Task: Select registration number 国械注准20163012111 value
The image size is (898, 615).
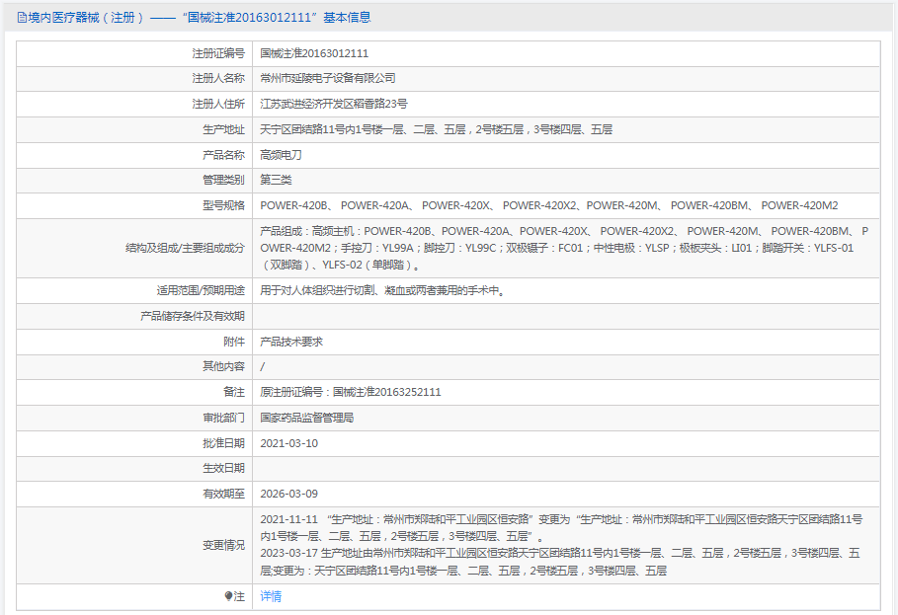Action: 314,53
